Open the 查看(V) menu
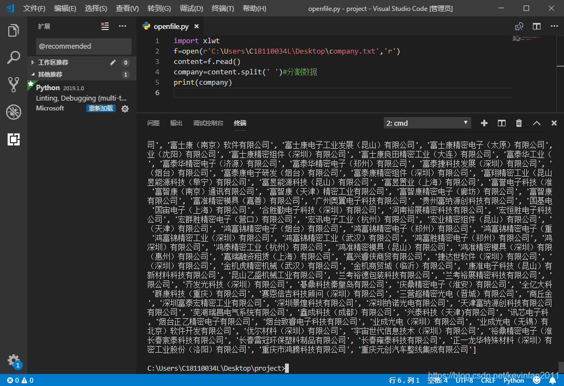Viewport: 564px width, 386px height. (x=127, y=8)
